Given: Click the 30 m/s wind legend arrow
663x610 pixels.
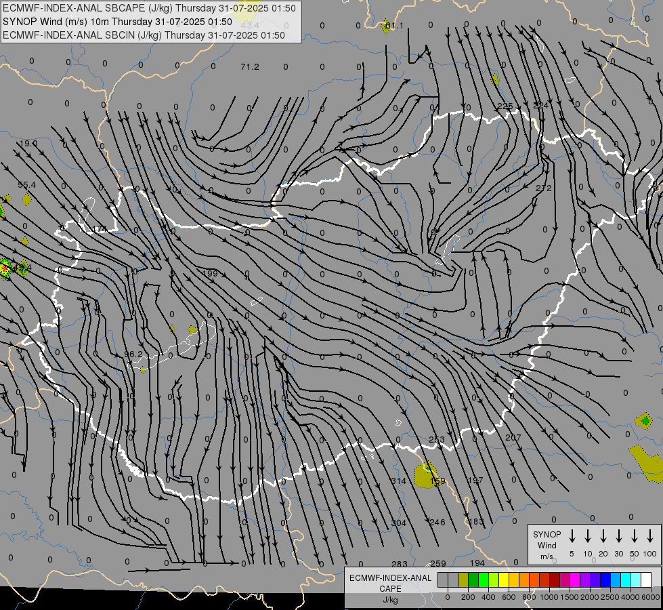Looking at the screenshot, I should (618, 536).
